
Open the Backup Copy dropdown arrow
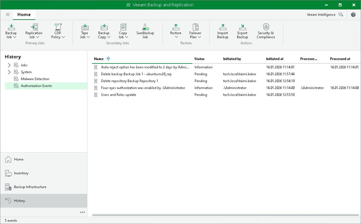[109, 37]
